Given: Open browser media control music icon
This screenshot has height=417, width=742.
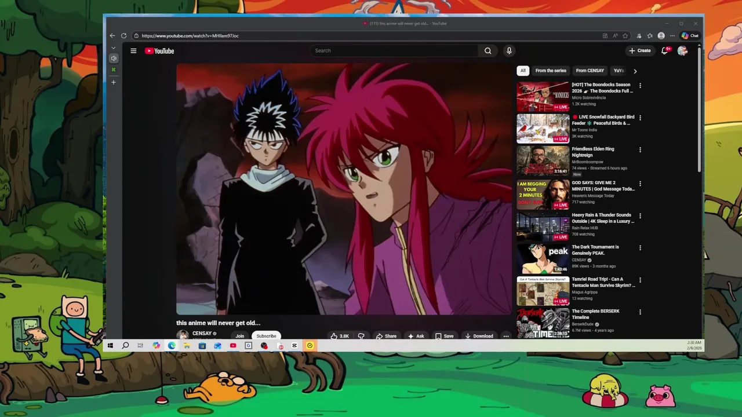Looking at the screenshot, I should tap(639, 36).
